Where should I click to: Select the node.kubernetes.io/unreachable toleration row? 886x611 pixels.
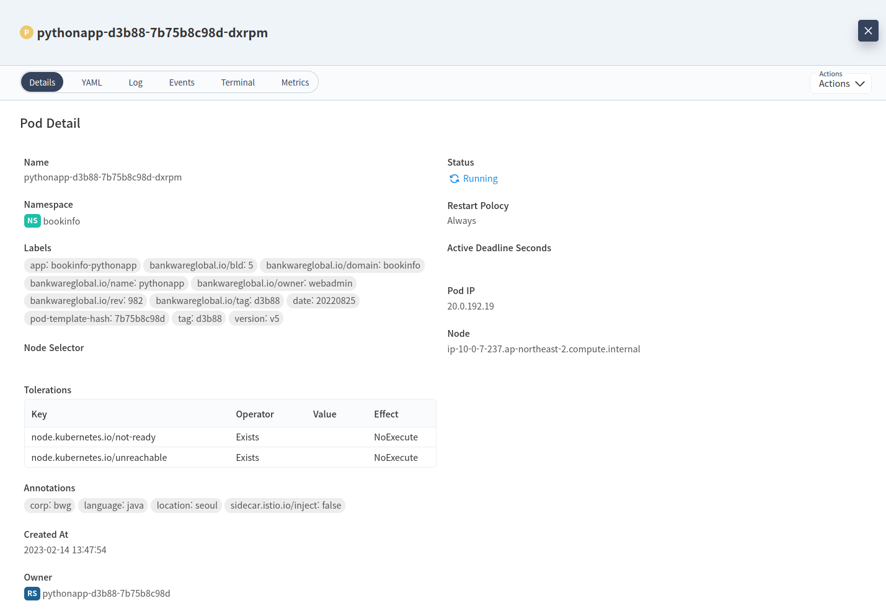[230, 458]
